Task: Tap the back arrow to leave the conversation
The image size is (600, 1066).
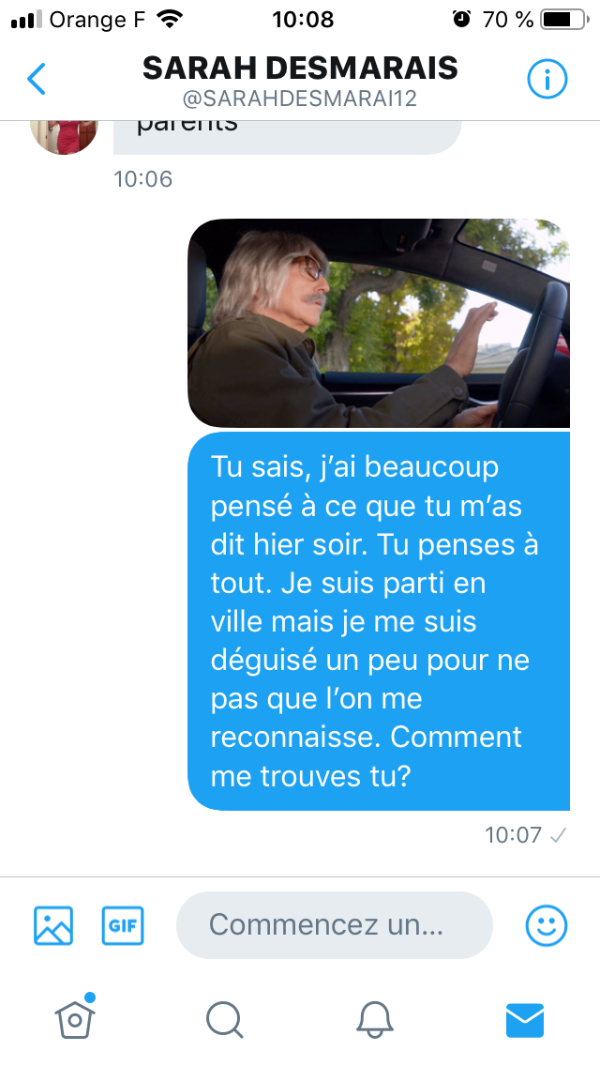Action: (x=37, y=79)
